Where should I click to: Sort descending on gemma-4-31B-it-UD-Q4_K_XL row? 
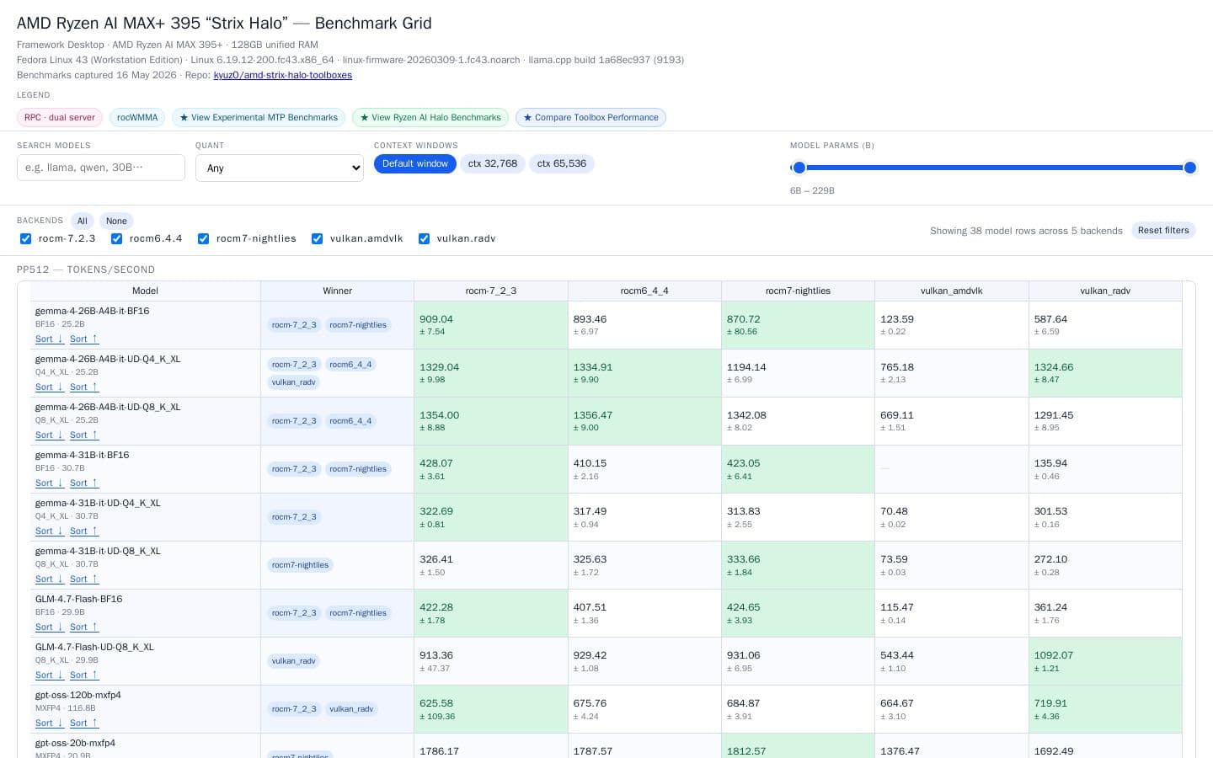[50, 531]
